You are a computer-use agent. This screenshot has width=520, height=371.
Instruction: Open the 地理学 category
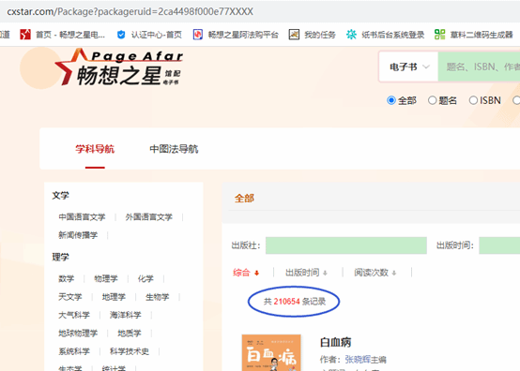coord(114,297)
